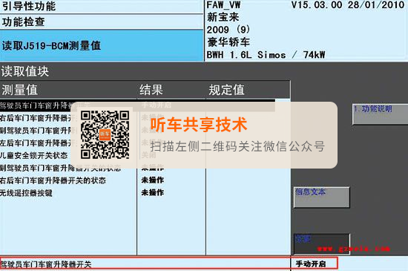Click 手动开启 value in bottom status bar
Image resolution: width=408 pixels, height=271 pixels.
pyautogui.click(x=310, y=264)
